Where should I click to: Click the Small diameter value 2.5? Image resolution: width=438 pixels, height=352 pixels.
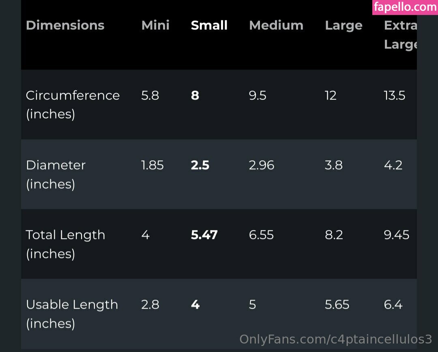[200, 165]
